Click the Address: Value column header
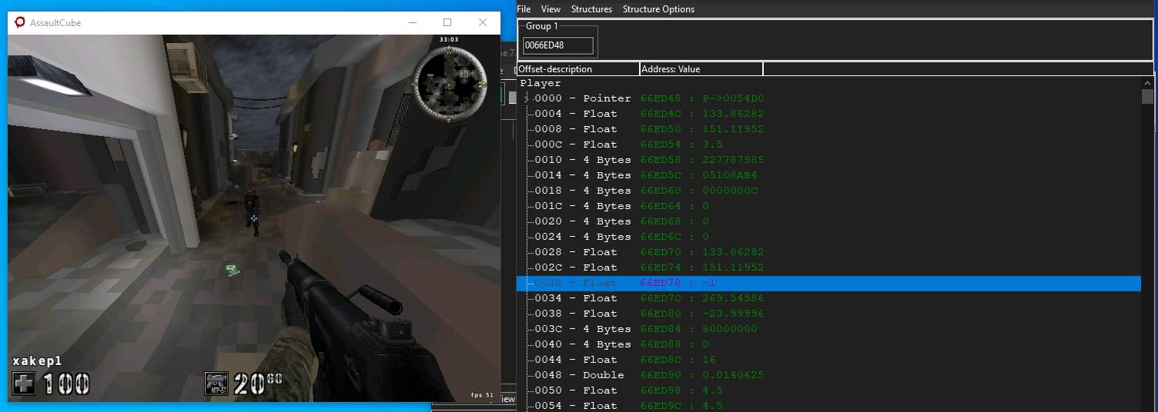Image resolution: width=1158 pixels, height=412 pixels. 701,69
